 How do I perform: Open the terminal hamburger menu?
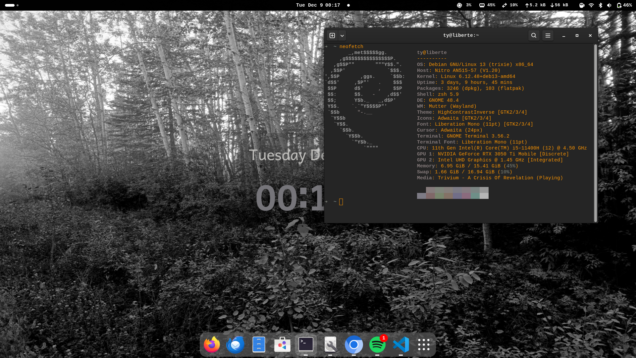click(548, 35)
